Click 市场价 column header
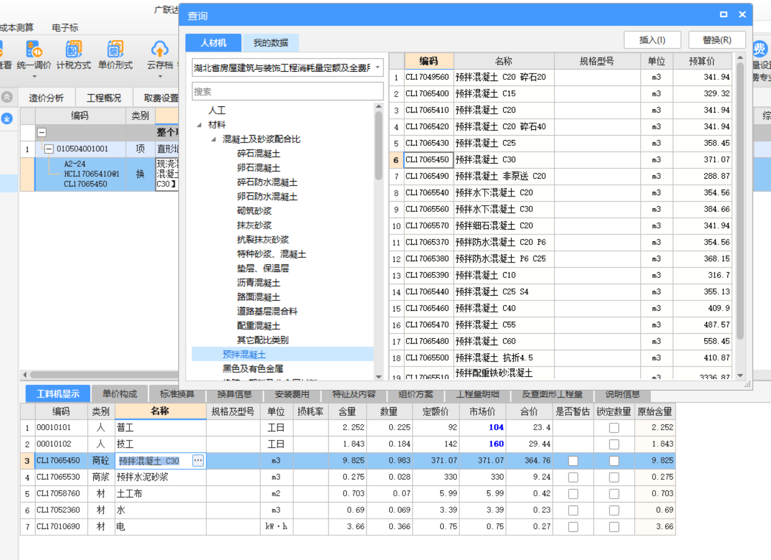 482,411
